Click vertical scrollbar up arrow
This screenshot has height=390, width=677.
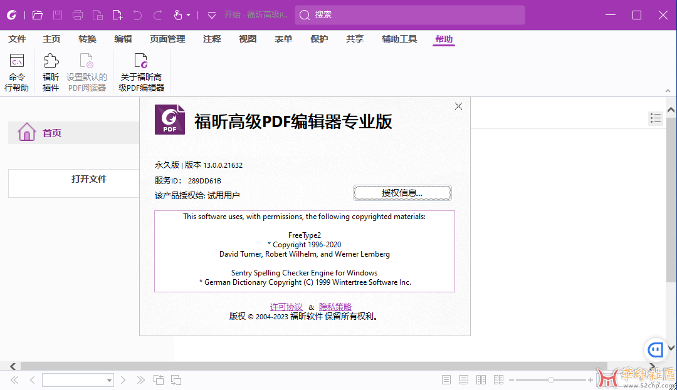[671, 110]
